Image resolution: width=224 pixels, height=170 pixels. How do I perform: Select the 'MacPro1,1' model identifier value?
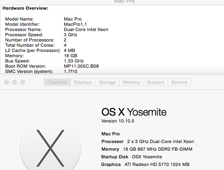(75, 24)
